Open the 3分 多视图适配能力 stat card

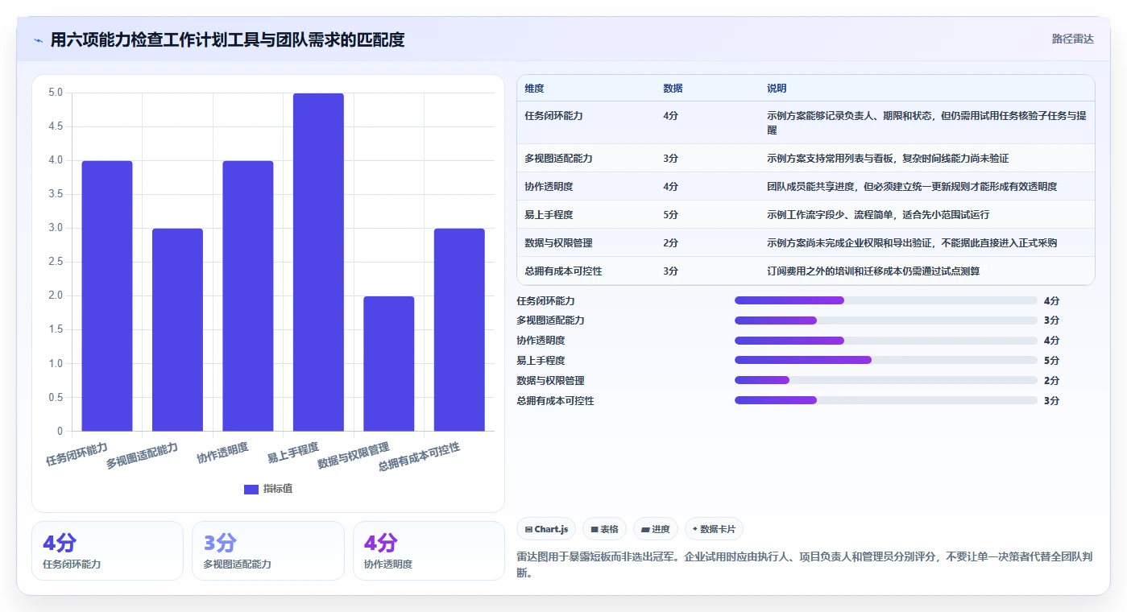[267, 551]
